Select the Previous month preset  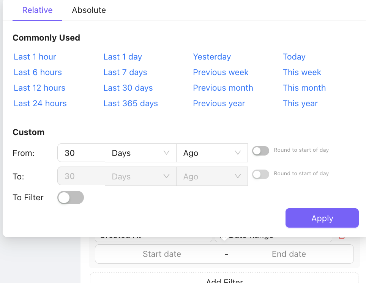coord(223,88)
